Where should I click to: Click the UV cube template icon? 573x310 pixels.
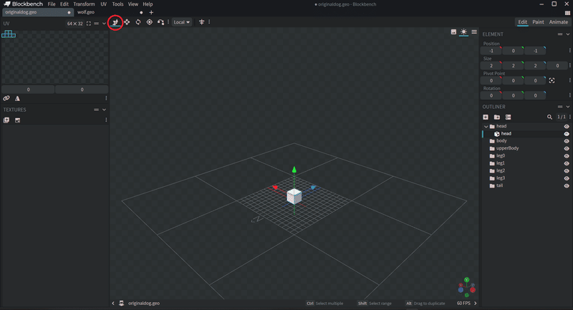pos(9,34)
